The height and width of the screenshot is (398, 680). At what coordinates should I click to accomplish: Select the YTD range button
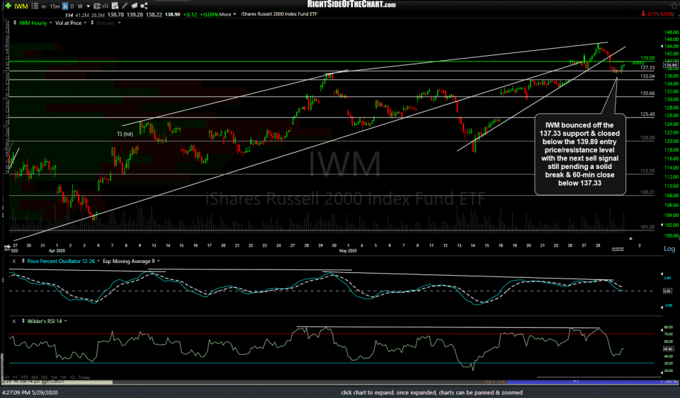click(x=25, y=377)
